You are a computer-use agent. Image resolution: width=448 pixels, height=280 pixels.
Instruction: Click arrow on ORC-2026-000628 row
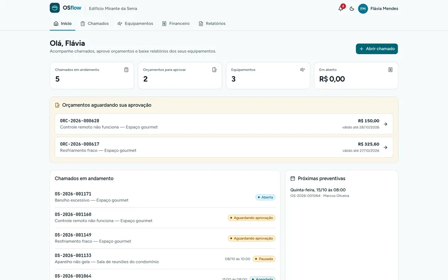pyautogui.click(x=385, y=124)
